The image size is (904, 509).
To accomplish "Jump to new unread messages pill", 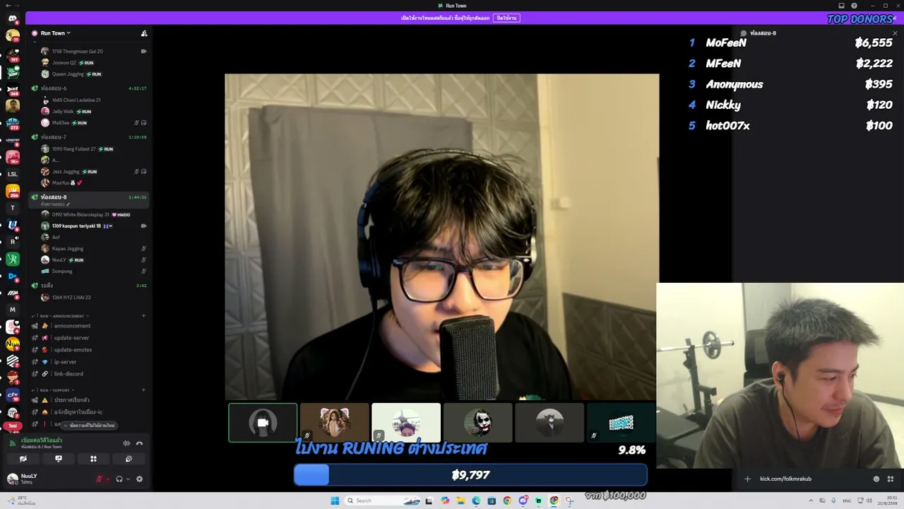I will click(x=90, y=426).
